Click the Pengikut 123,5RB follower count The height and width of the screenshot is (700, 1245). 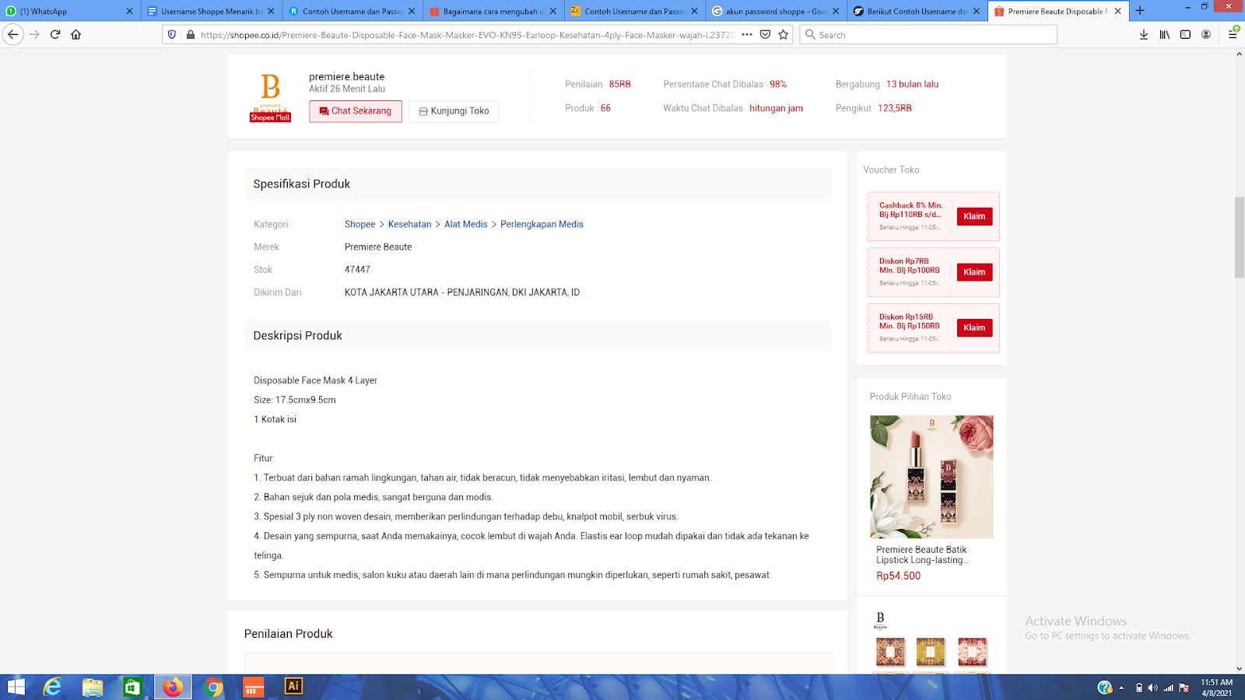pos(895,108)
